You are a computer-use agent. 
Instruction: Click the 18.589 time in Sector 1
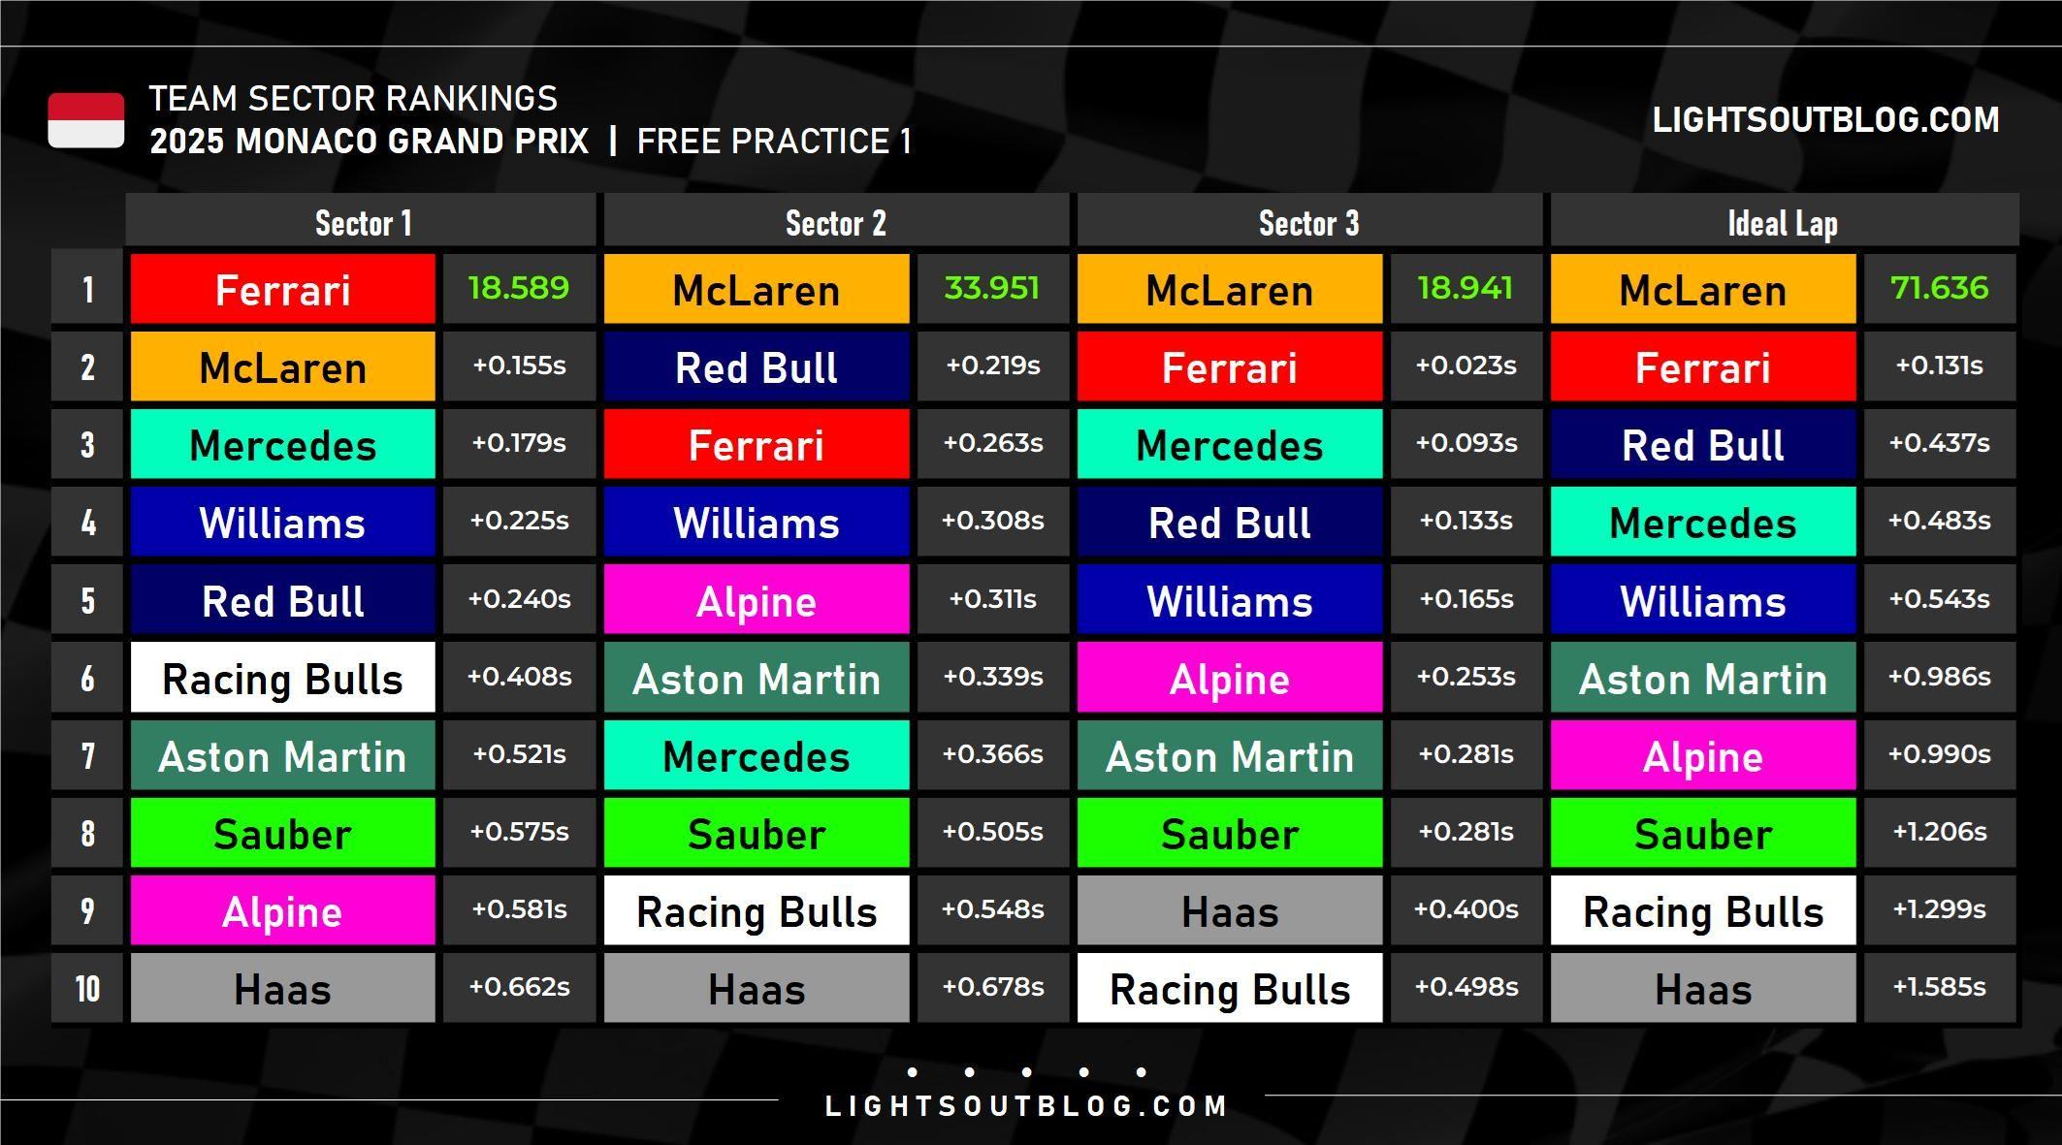click(519, 288)
